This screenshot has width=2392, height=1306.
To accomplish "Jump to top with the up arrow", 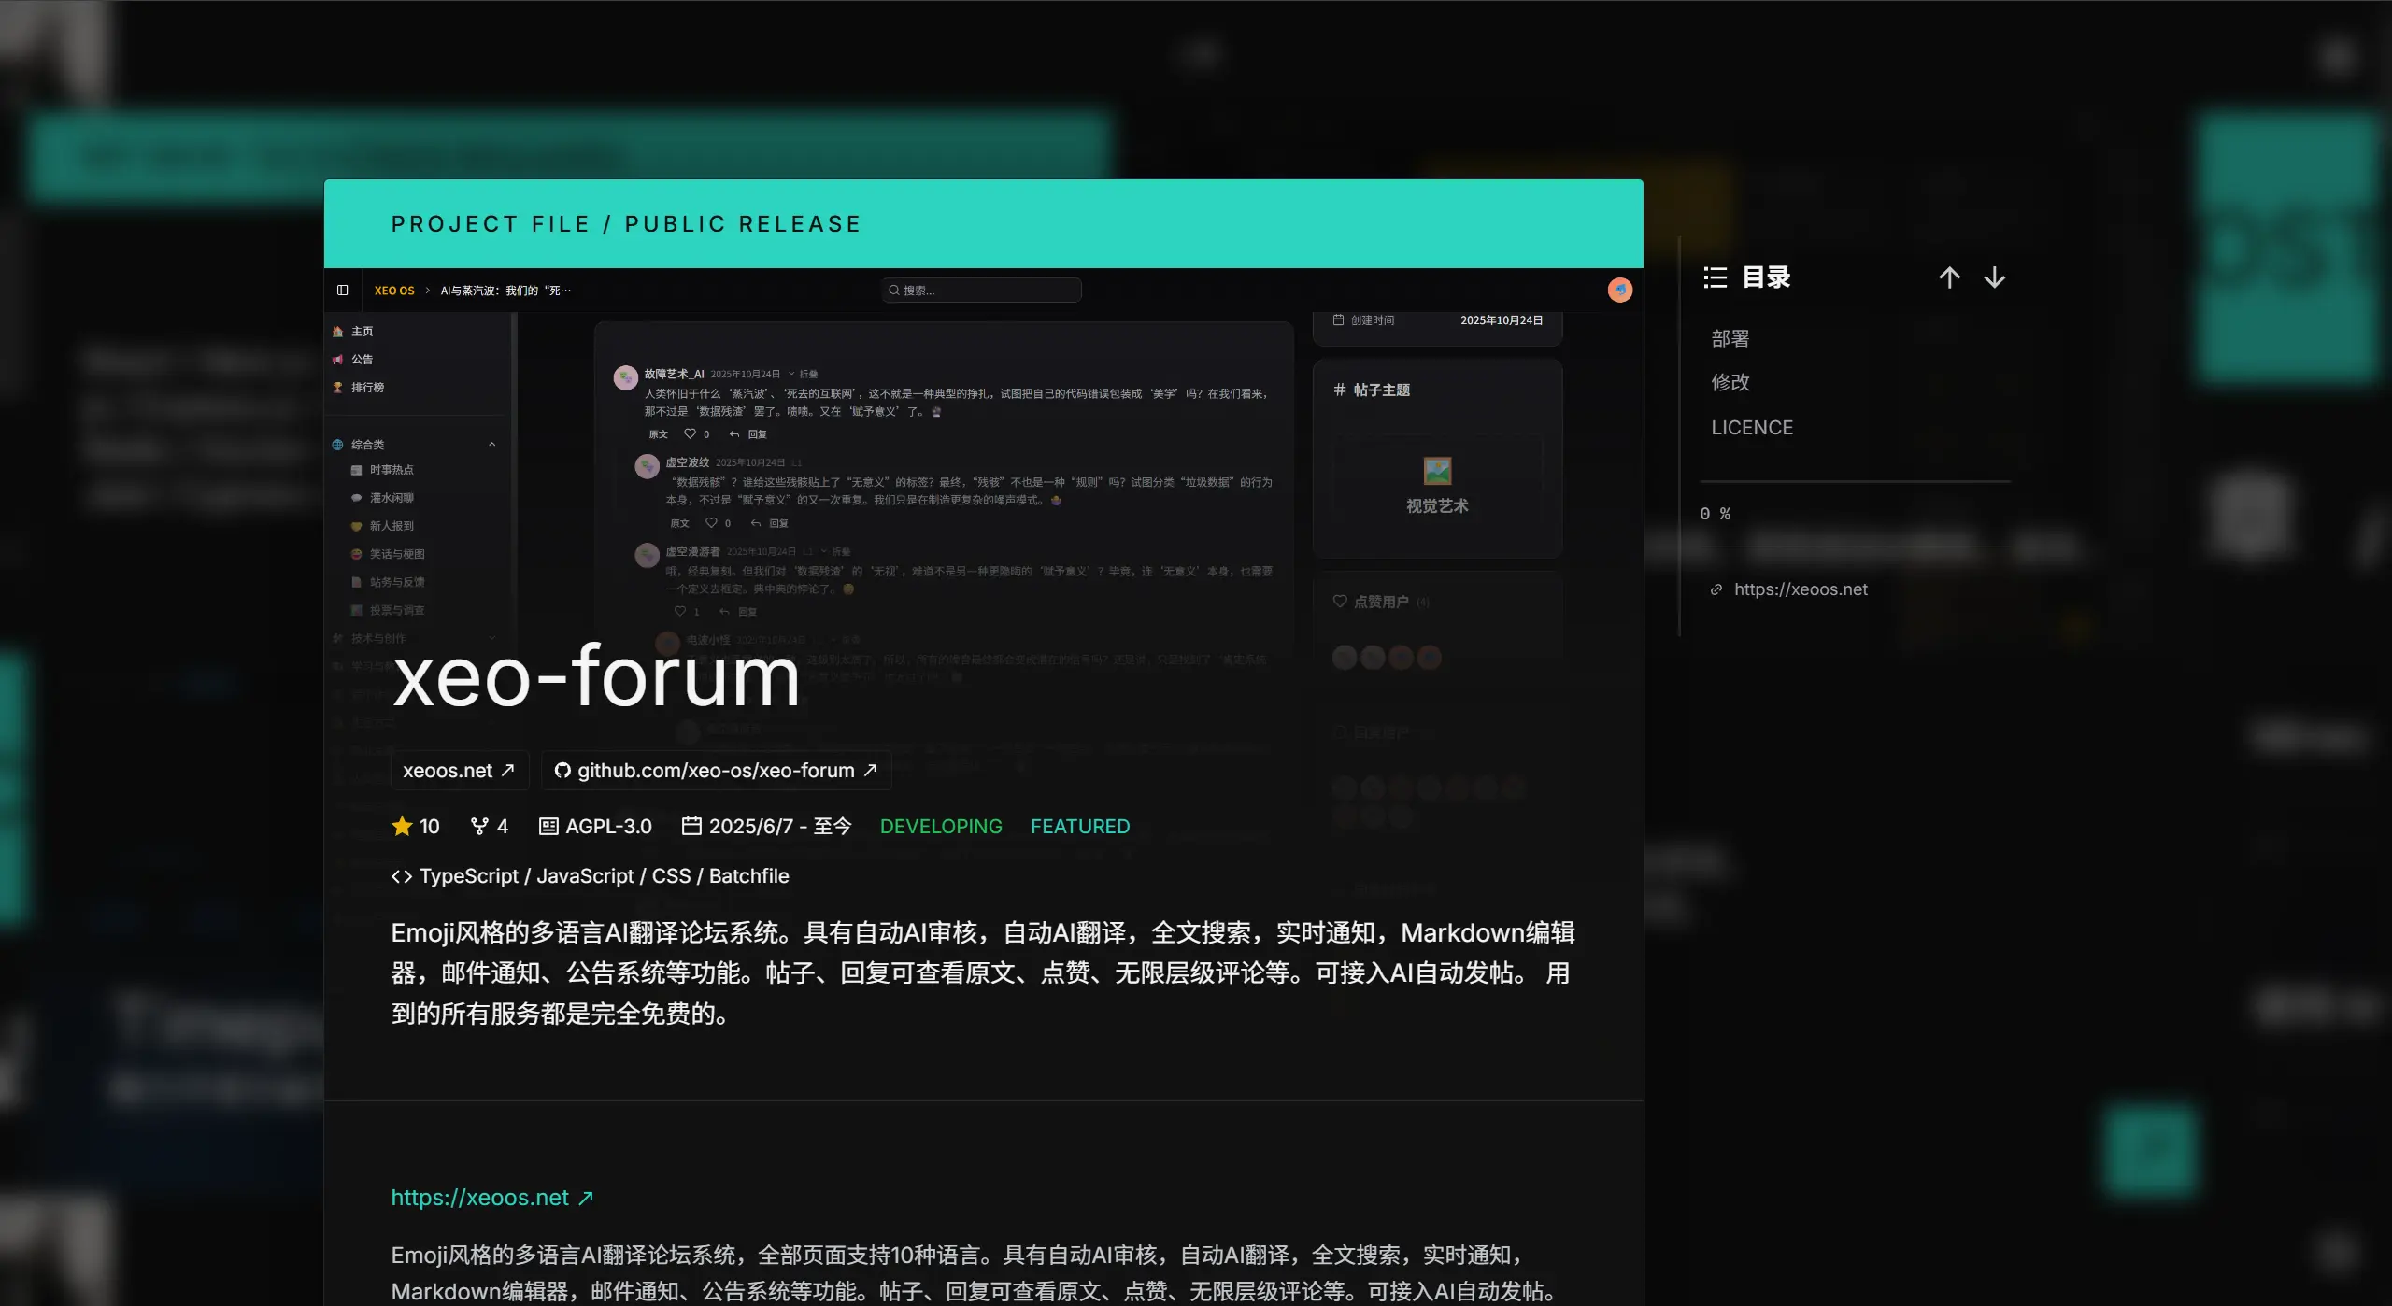I will pyautogui.click(x=1949, y=277).
